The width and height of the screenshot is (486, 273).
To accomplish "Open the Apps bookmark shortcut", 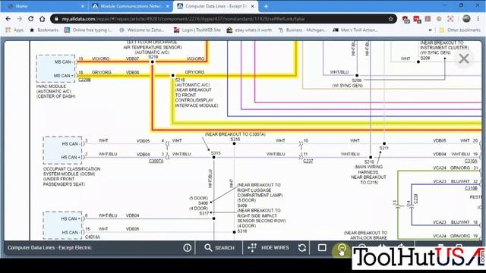I will coord(14,30).
